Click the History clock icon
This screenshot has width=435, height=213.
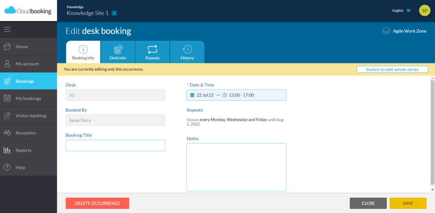pos(187,50)
